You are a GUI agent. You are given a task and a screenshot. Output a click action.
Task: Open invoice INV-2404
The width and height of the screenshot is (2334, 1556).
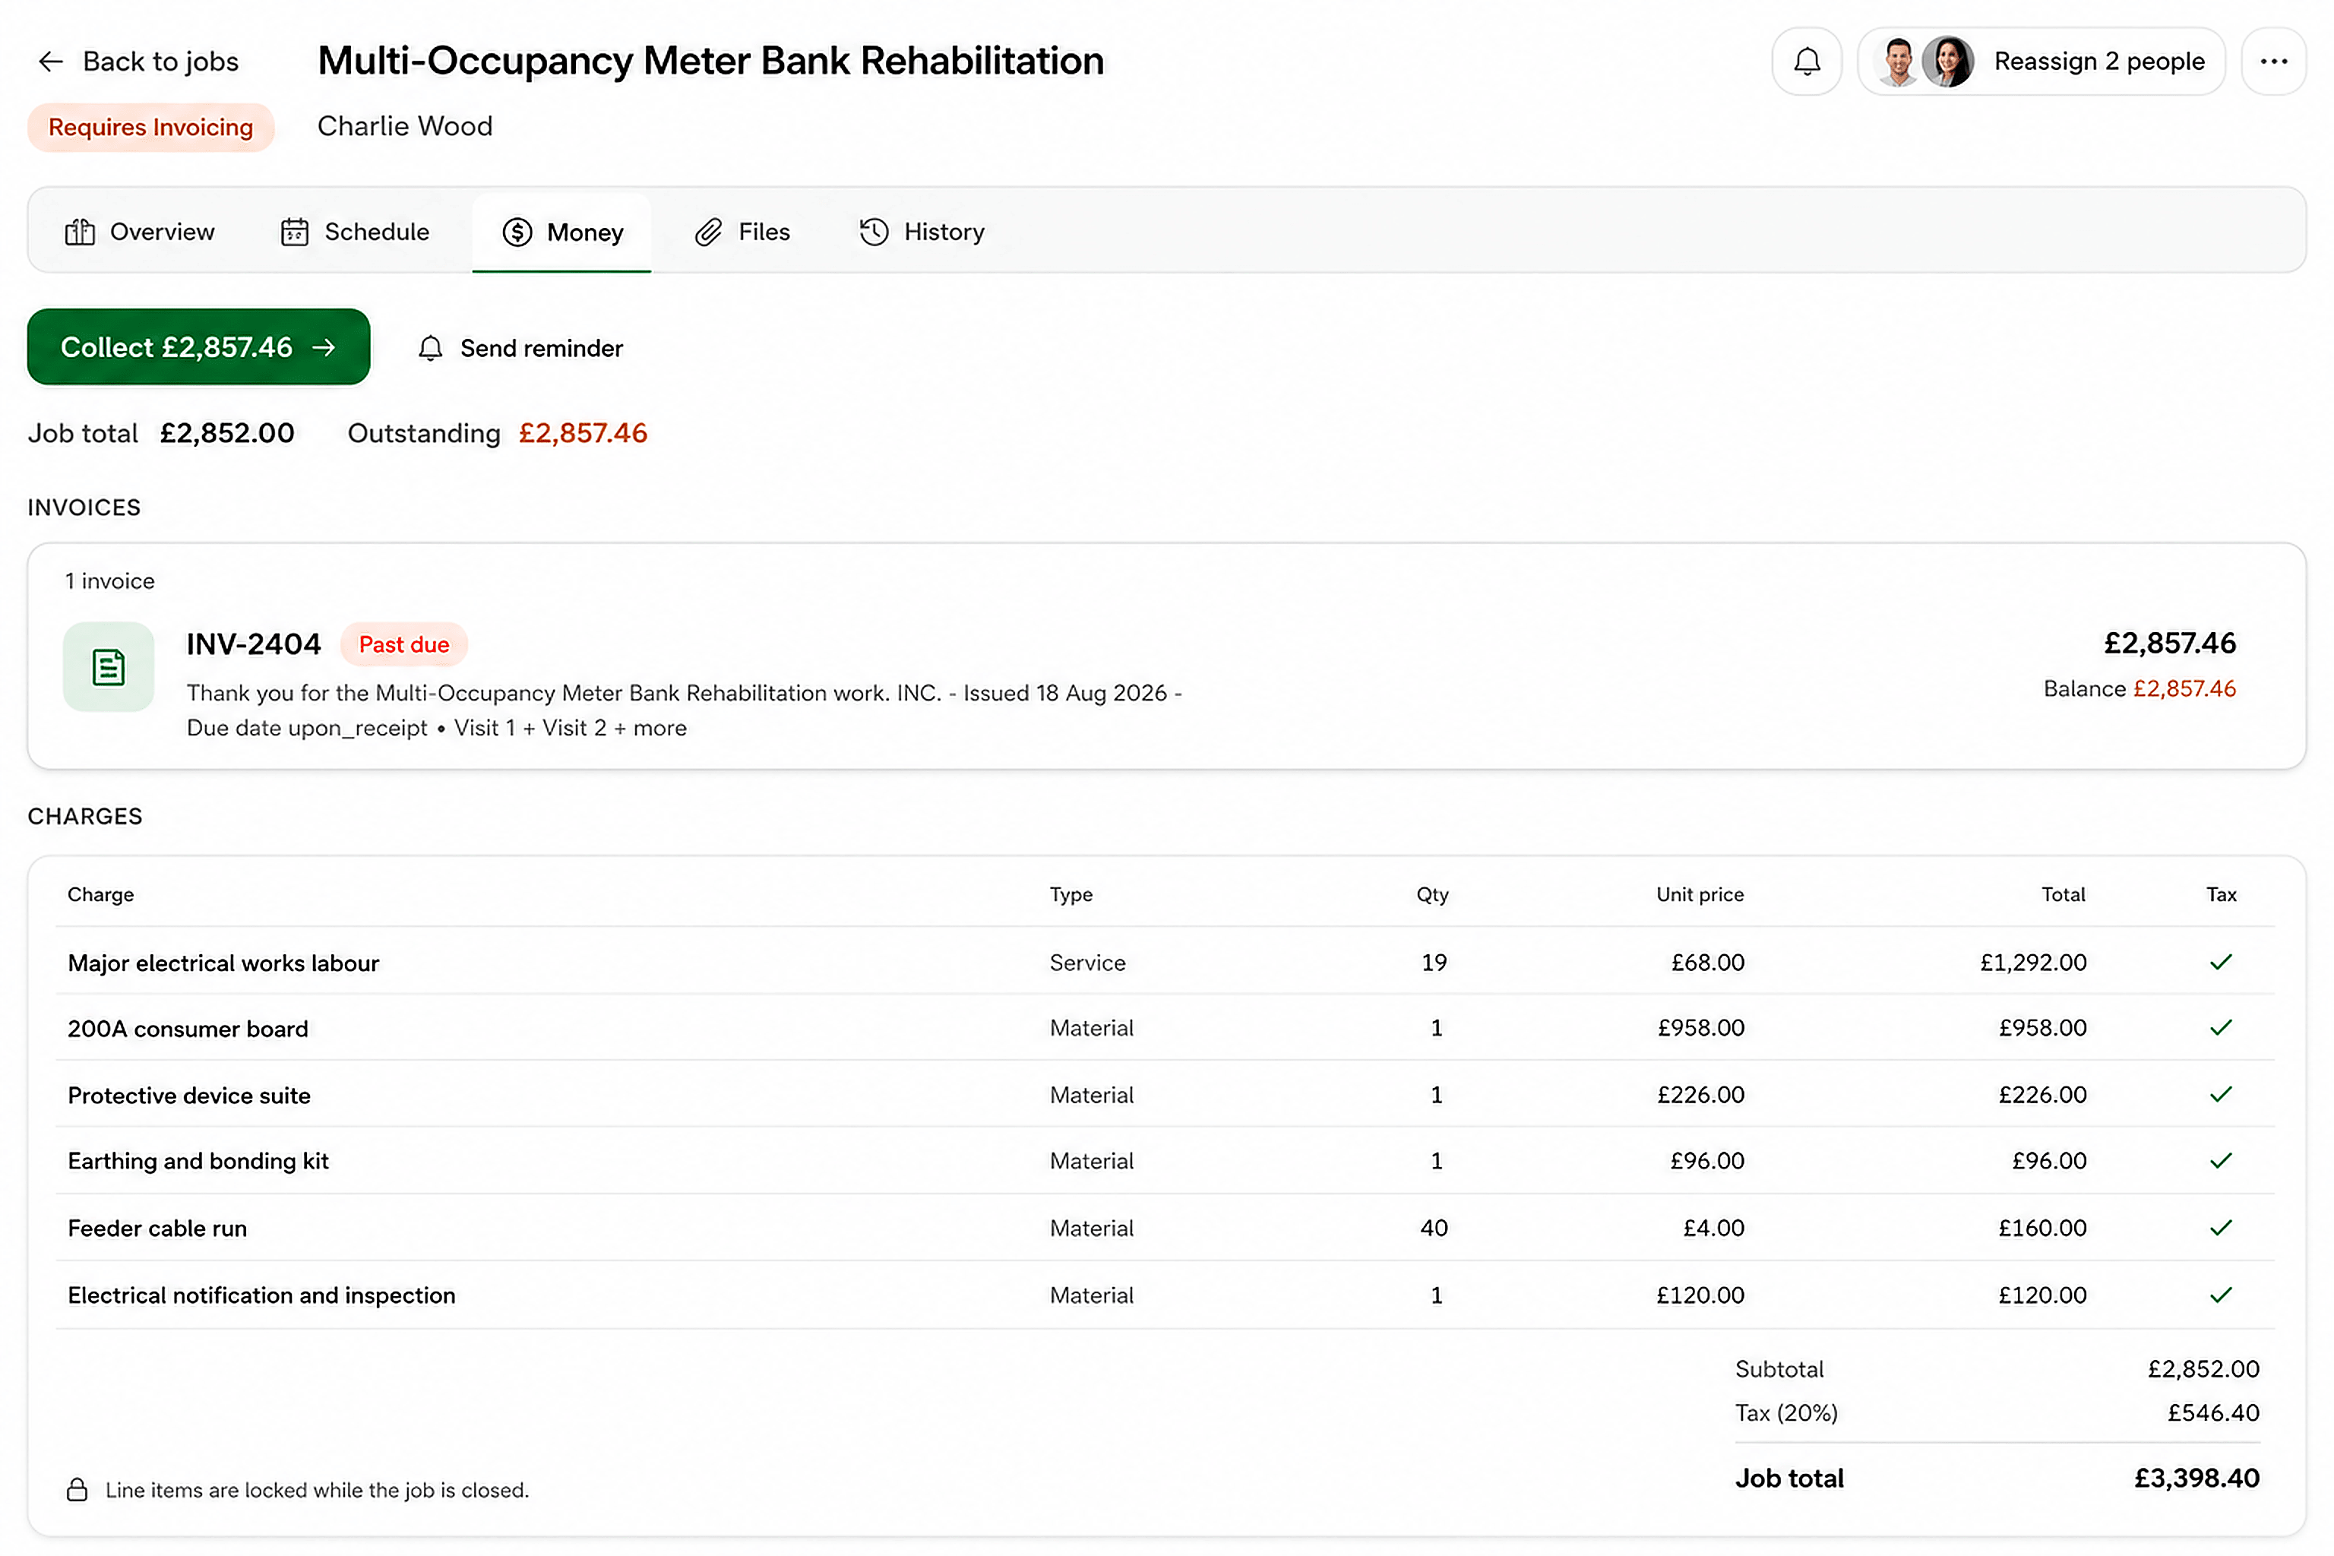pyautogui.click(x=1167, y=685)
